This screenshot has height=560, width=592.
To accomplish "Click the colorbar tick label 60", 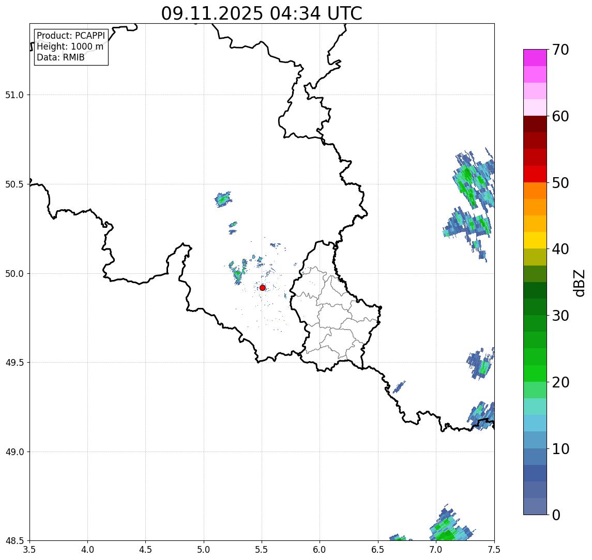I will pyautogui.click(x=560, y=116).
